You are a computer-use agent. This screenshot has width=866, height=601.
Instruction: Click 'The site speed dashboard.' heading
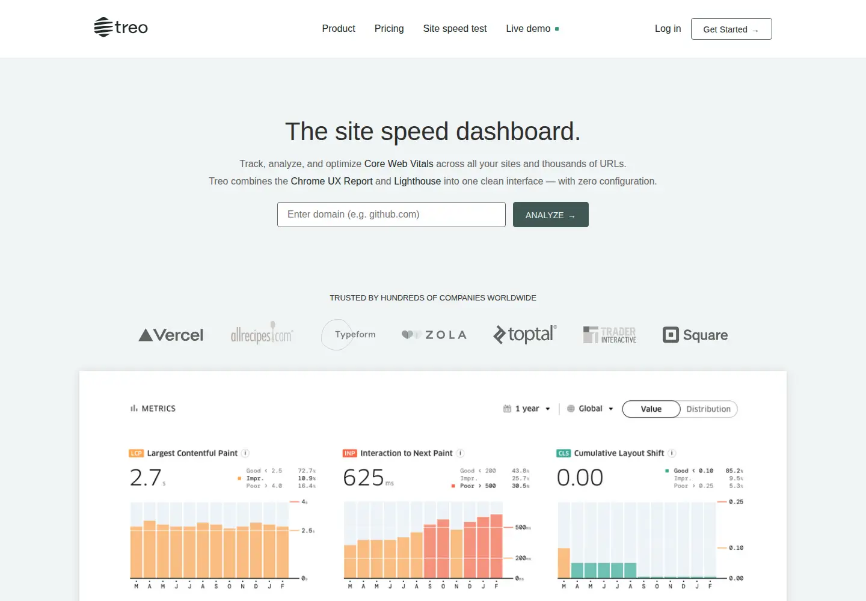433,132
